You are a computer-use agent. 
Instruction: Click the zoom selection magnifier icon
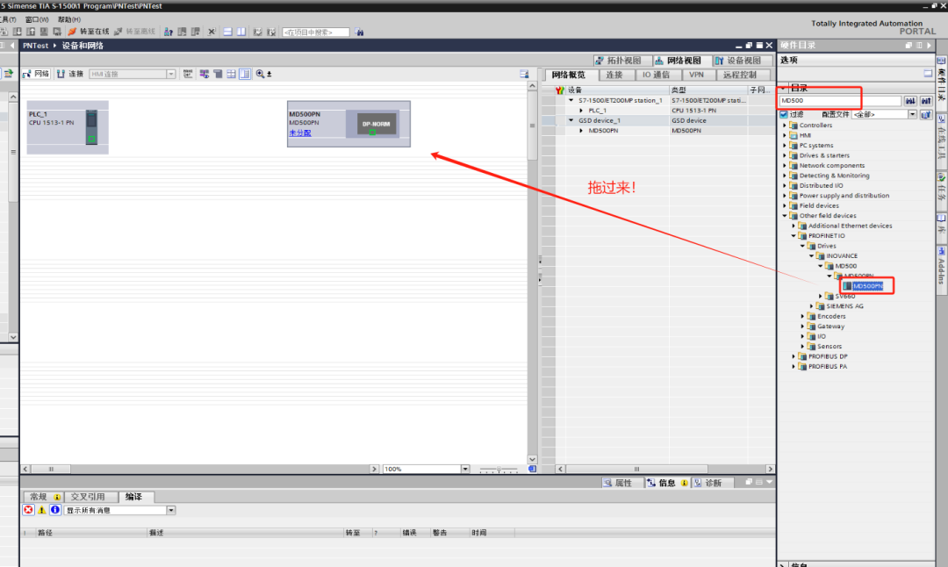pos(260,74)
